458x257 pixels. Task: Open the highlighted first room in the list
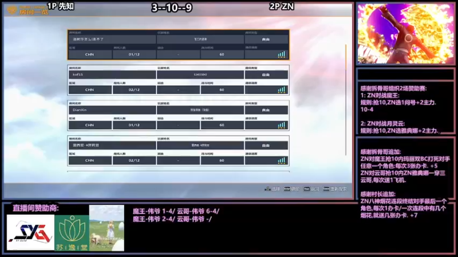pyautogui.click(x=178, y=45)
